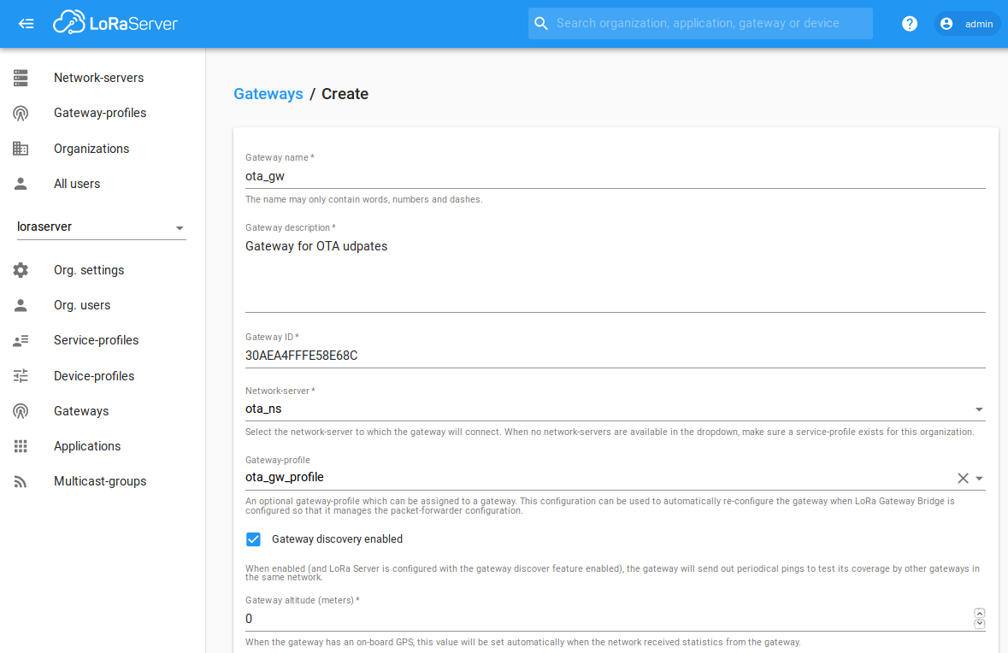Screen dimensions: 1008x653
Task: Open Gateway-profiles from the sidebar icon
Action: 19,112
